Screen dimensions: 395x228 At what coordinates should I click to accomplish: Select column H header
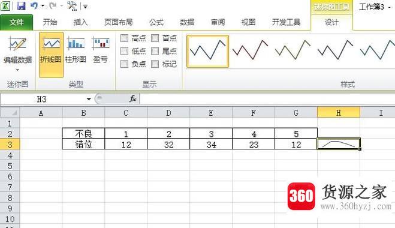click(339, 112)
